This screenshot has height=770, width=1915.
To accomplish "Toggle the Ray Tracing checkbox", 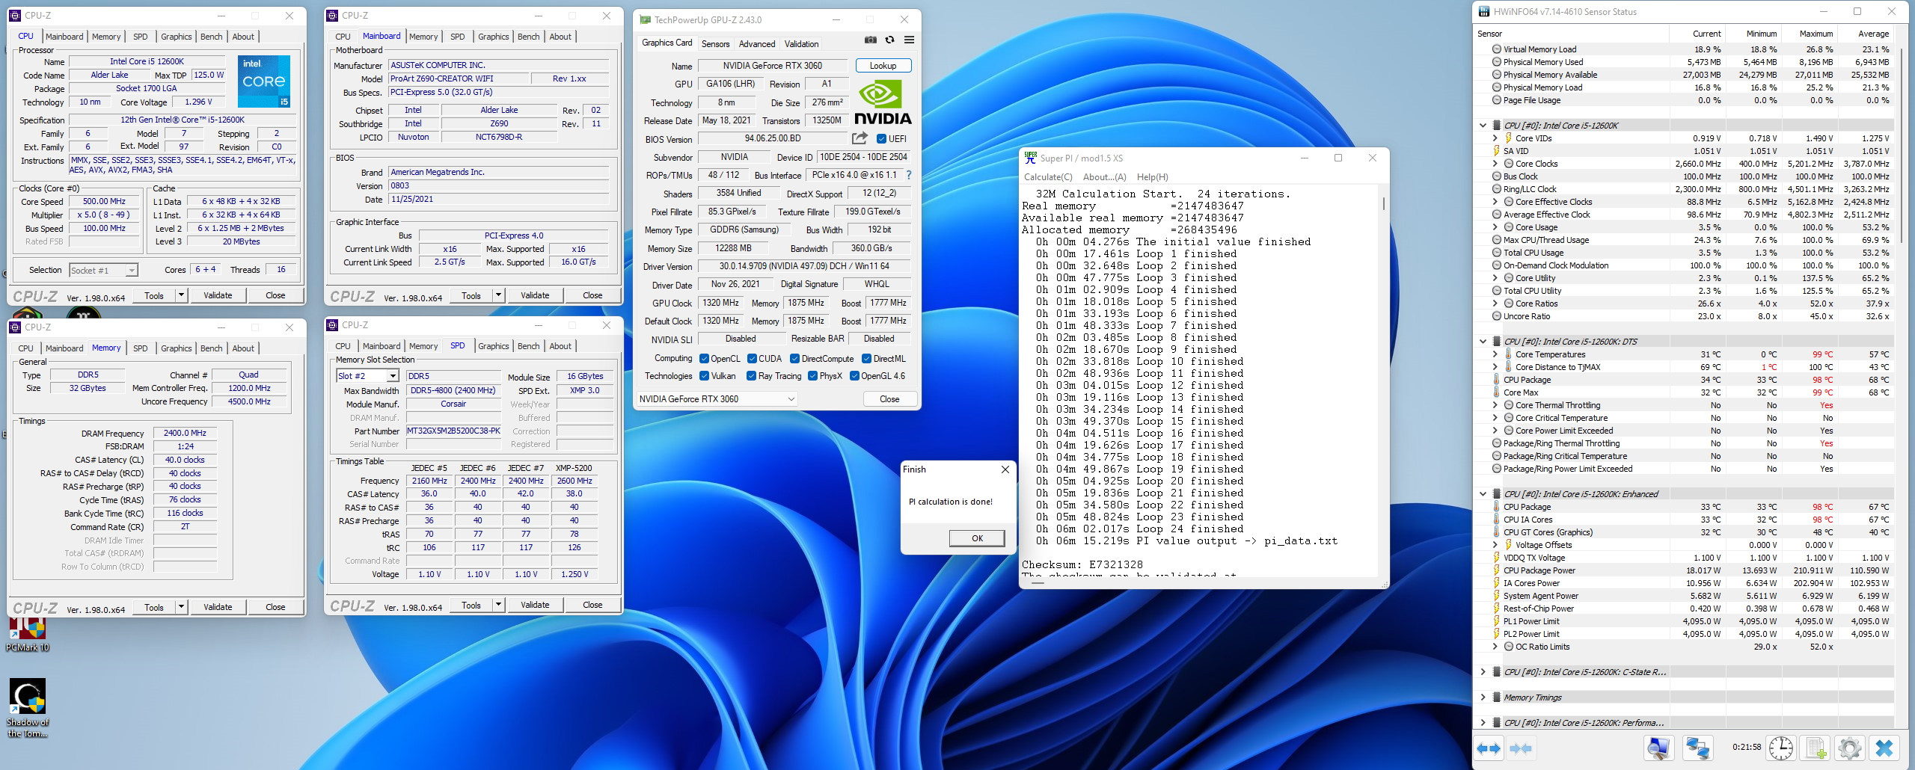I will click(x=752, y=376).
